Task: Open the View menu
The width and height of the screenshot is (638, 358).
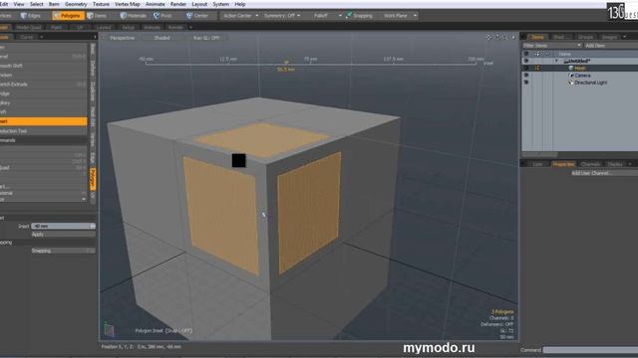Action: [19, 4]
